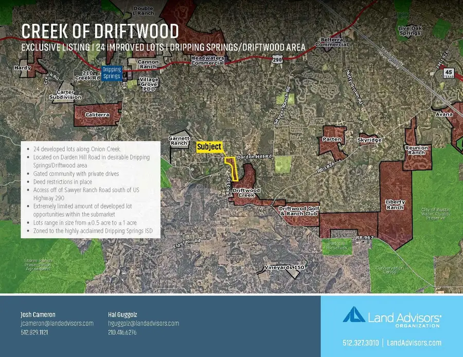
Task: Click the Texas 45 highway shield
Action: (449, 73)
